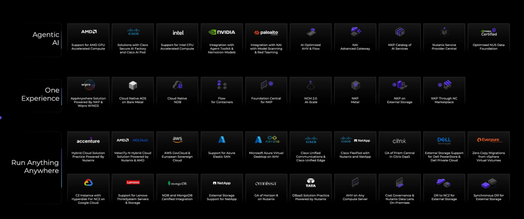The height and width of the screenshot is (219, 524).
Task: Click the Dell Technologies logo
Action: [444, 140]
